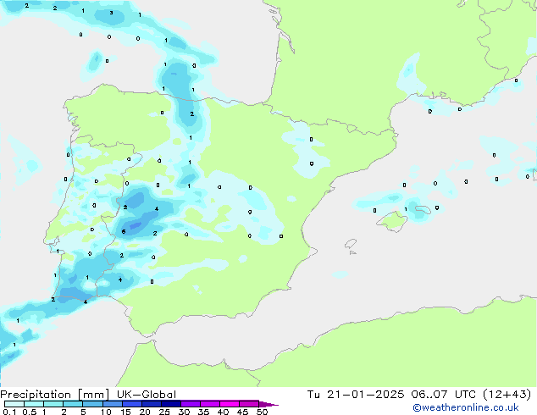This screenshot has width=537, height=415.
Task: Select the 5–10 mm legend swatch
Action: pos(92,404)
